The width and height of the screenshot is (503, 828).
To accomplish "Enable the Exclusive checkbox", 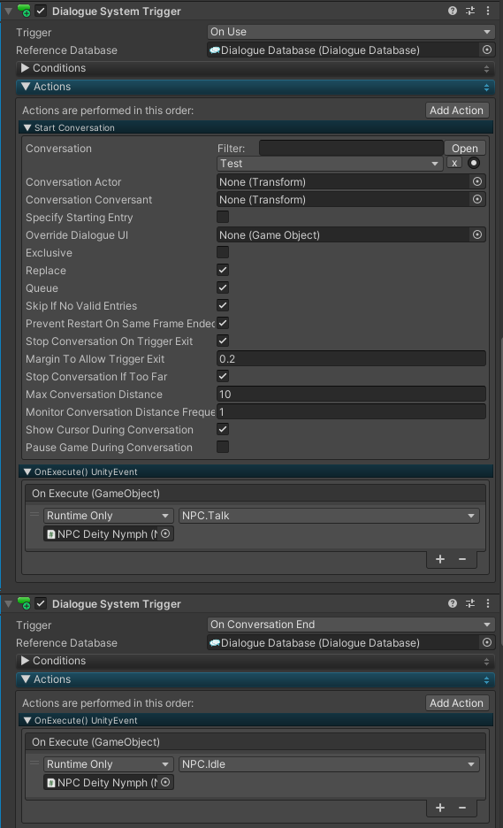I will (223, 252).
